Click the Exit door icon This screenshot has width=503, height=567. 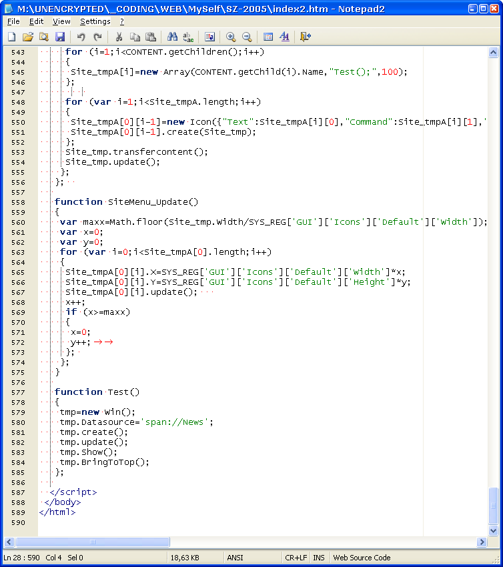[306, 37]
